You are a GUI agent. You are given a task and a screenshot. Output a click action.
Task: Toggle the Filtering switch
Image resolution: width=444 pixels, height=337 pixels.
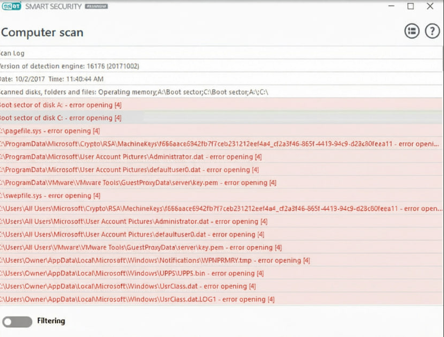17,322
